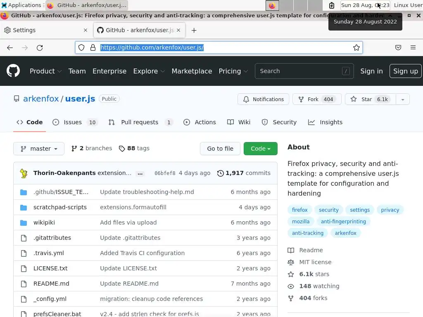Click Thorin-Oakenpants avatar image
This screenshot has width=423, height=317.
(24, 173)
